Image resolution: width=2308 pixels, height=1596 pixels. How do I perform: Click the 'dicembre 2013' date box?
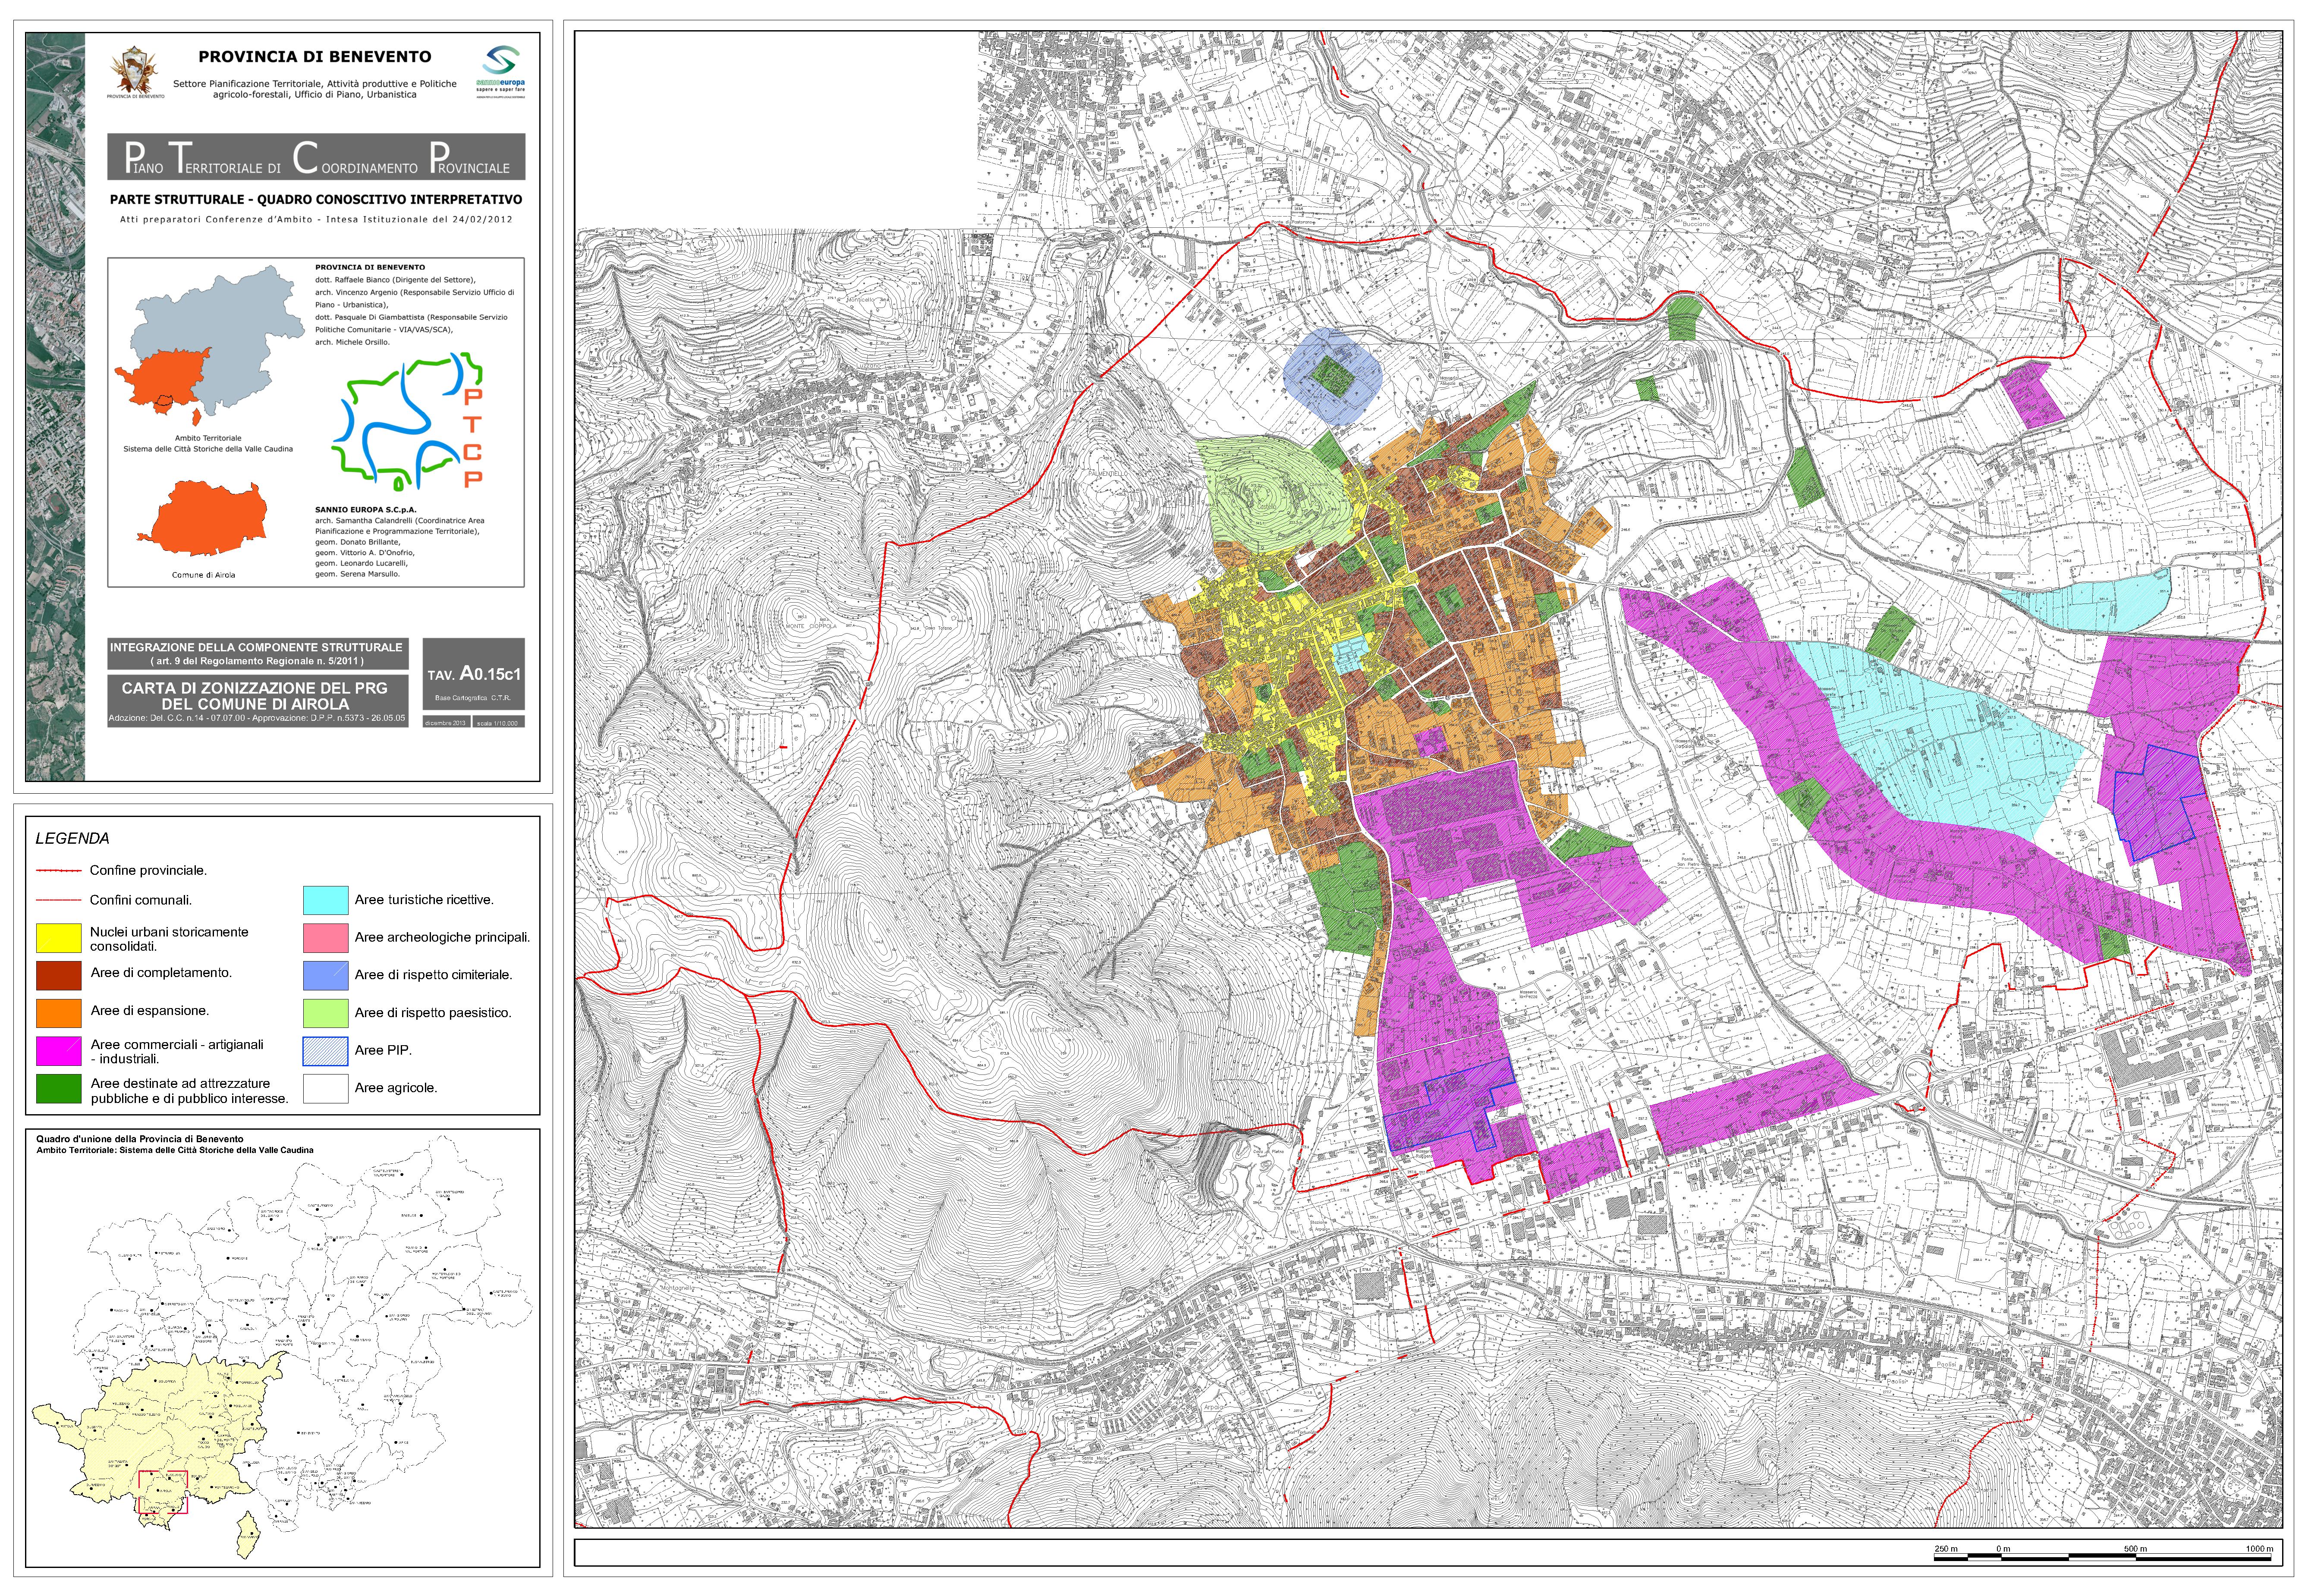[446, 722]
